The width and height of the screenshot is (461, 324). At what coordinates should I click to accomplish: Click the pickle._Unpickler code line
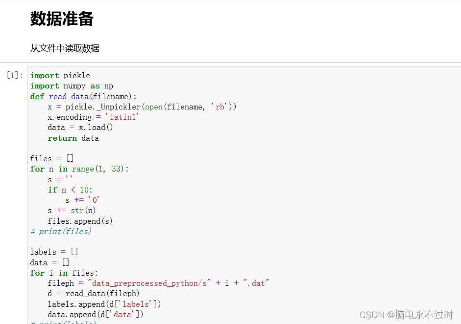(142, 107)
